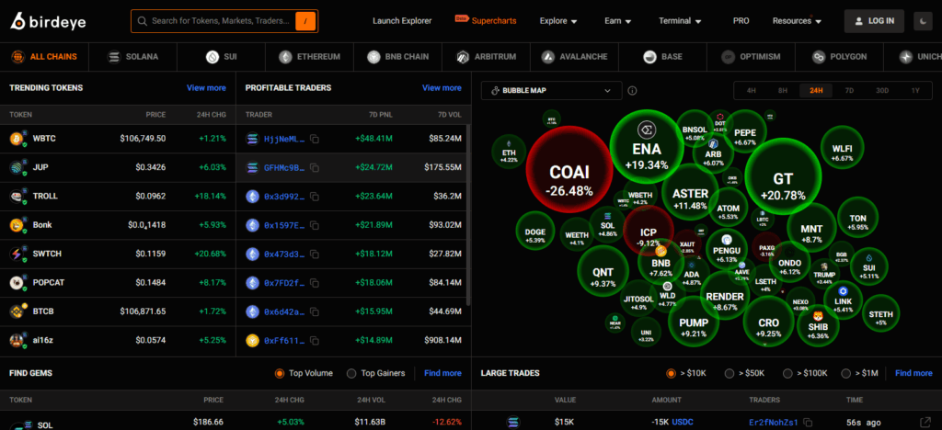This screenshot has height=430, width=942.
Task: Select the > $50K large trades filter
Action: pos(729,373)
